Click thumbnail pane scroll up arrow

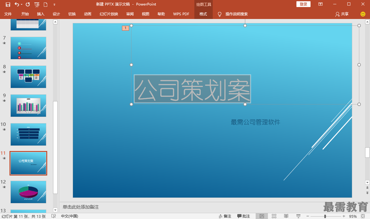point(55,22)
